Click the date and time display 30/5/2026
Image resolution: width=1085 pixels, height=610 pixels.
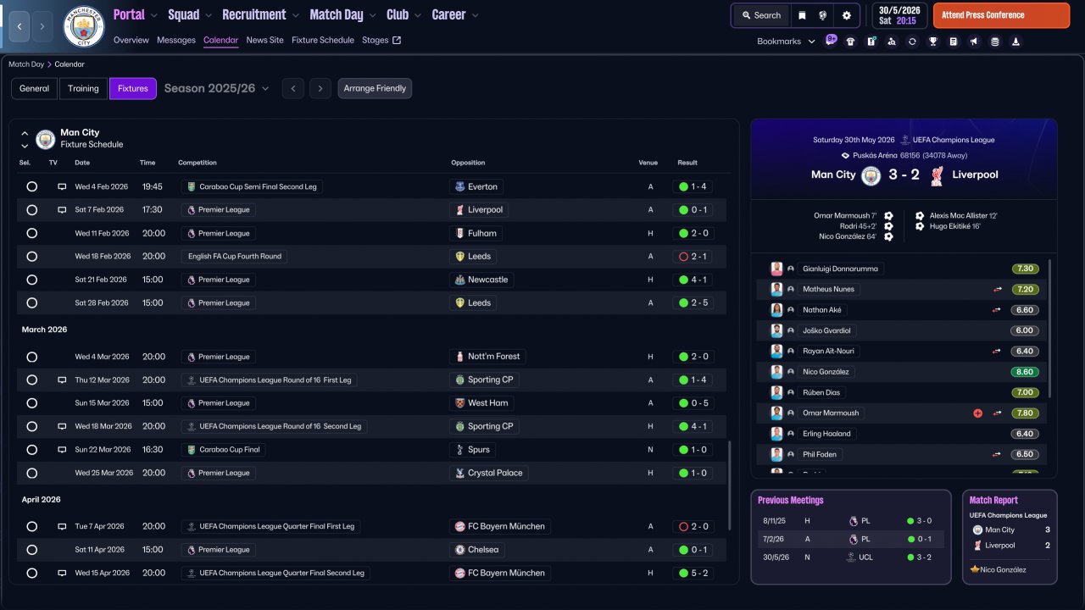(x=899, y=15)
